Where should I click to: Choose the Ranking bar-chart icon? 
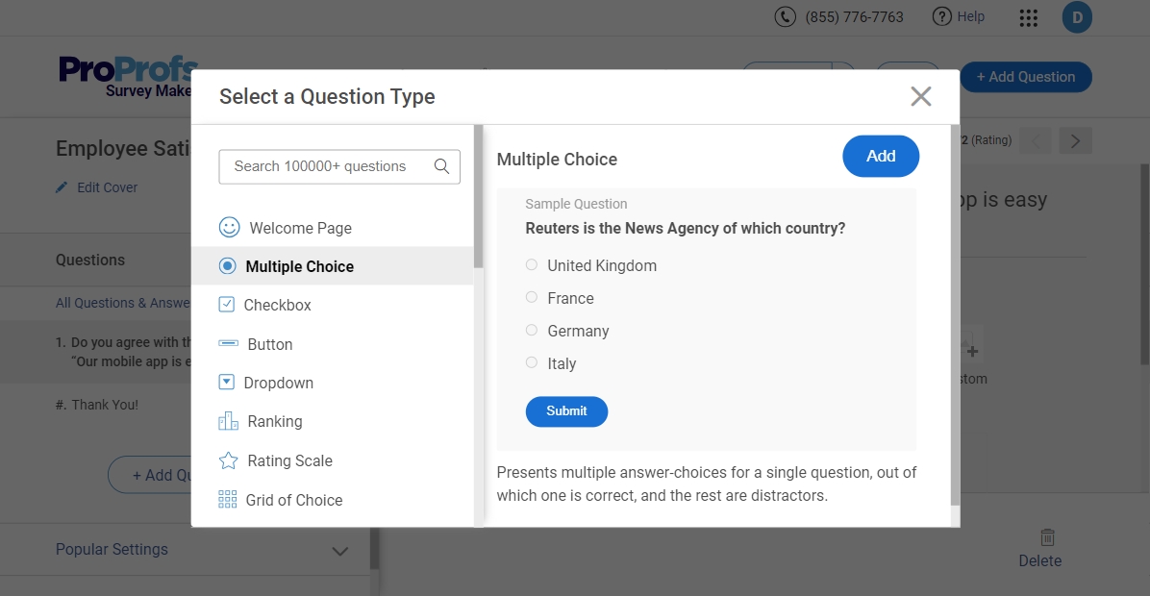[228, 421]
